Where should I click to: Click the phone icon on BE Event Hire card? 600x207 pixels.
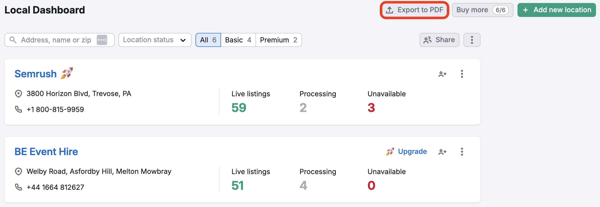point(18,187)
